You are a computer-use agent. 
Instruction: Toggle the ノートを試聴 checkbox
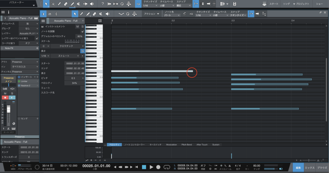83,32
